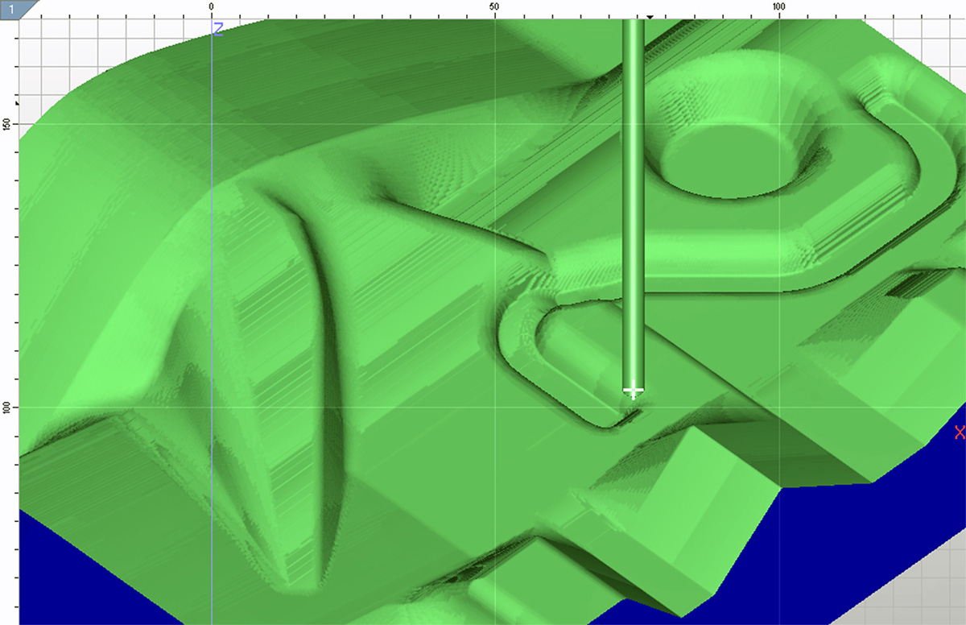Click the blue Z axis label

tap(217, 29)
